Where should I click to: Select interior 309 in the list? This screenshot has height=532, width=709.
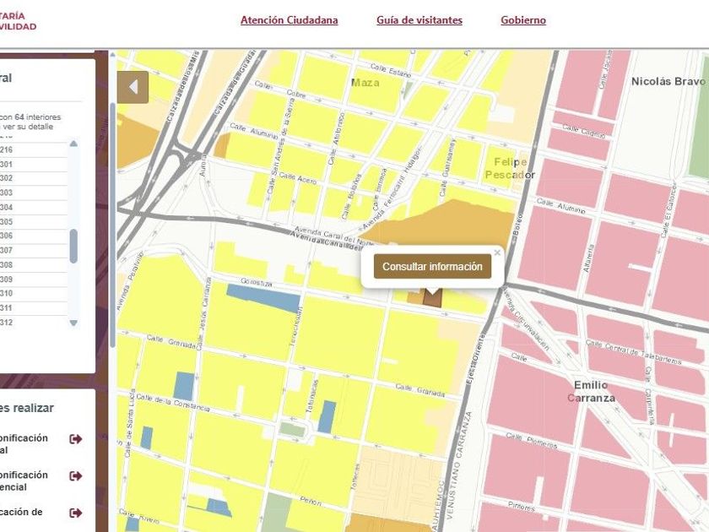pyautogui.click(x=32, y=280)
